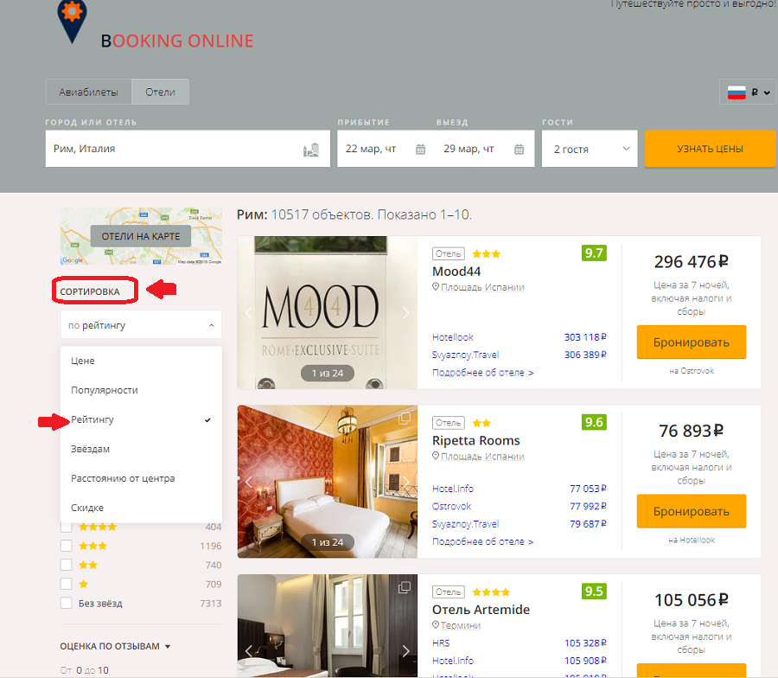
Task: Open the Mood44 hotel photo
Action: click(x=328, y=313)
